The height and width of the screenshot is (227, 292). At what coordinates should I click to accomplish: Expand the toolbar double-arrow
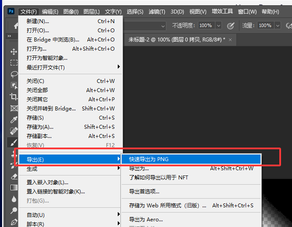[9, 36]
